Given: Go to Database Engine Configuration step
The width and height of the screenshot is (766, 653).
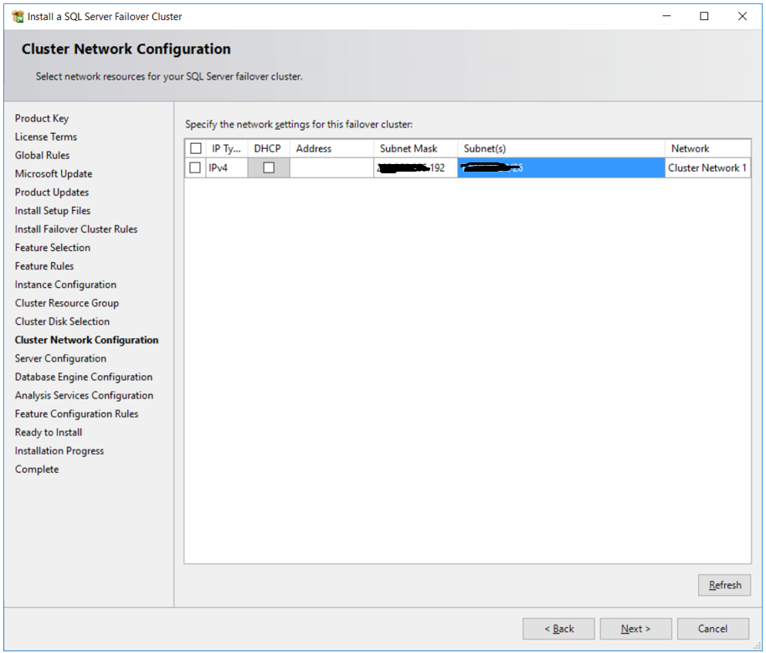Looking at the screenshot, I should pyautogui.click(x=84, y=377).
